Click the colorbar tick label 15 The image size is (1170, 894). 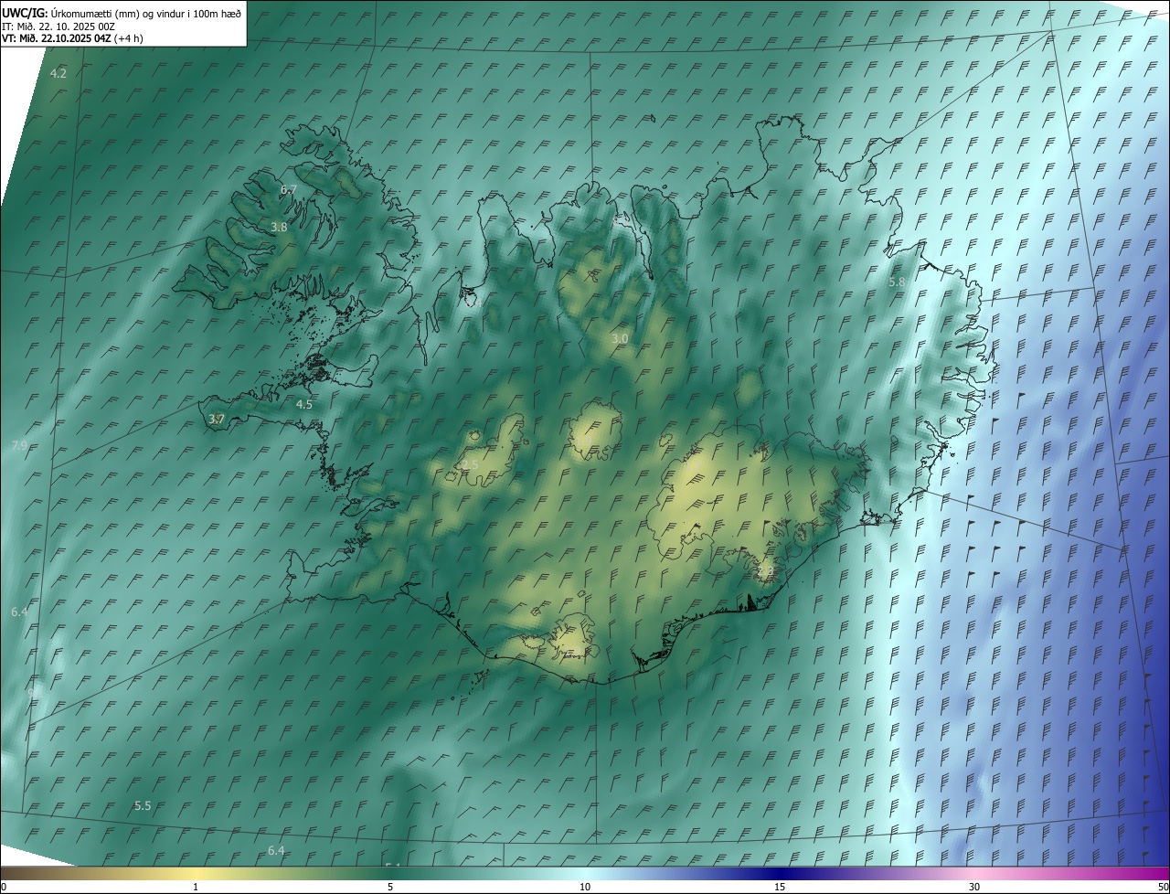(780, 887)
